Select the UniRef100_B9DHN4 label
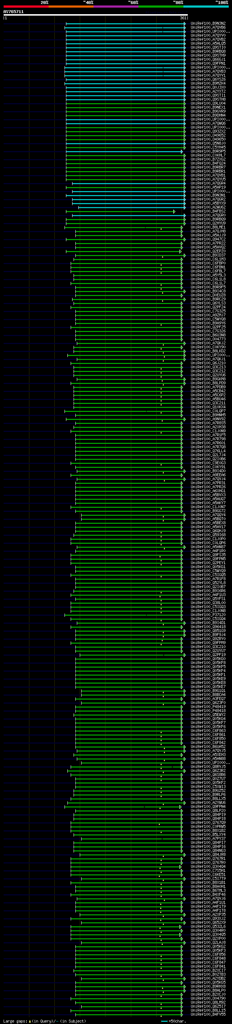 [x=208, y=115]
